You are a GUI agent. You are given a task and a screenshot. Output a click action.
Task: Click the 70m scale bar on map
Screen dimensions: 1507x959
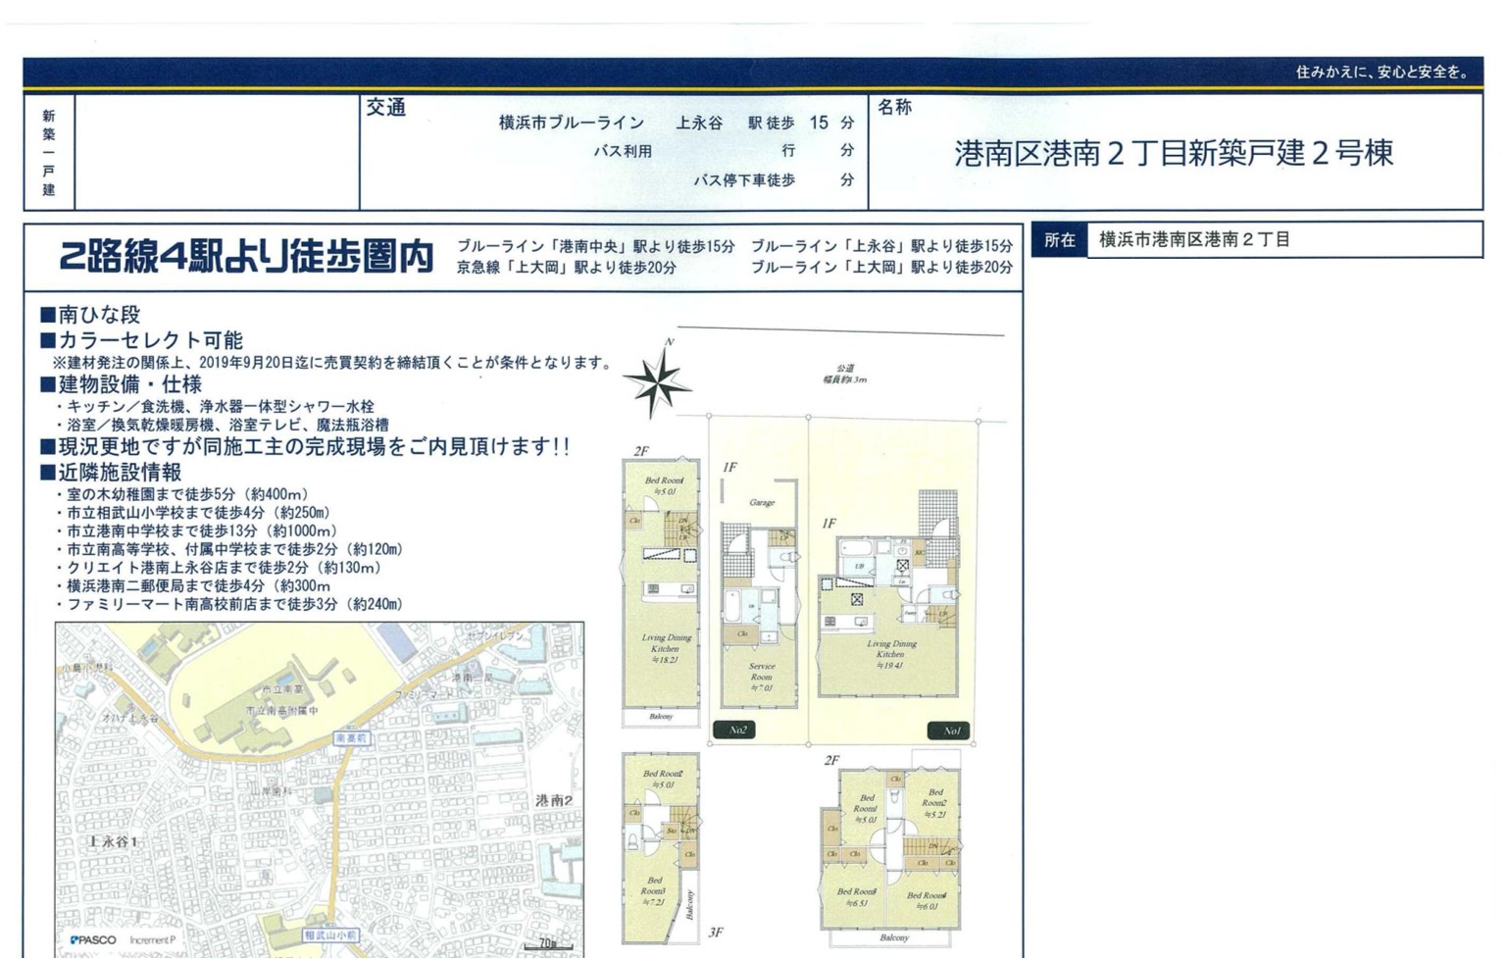548,944
